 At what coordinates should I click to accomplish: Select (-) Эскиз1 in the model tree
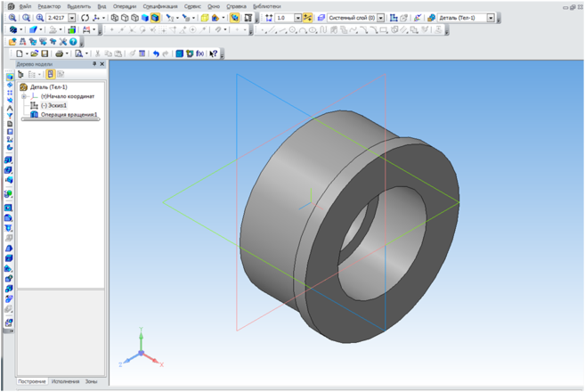pyautogui.click(x=53, y=105)
